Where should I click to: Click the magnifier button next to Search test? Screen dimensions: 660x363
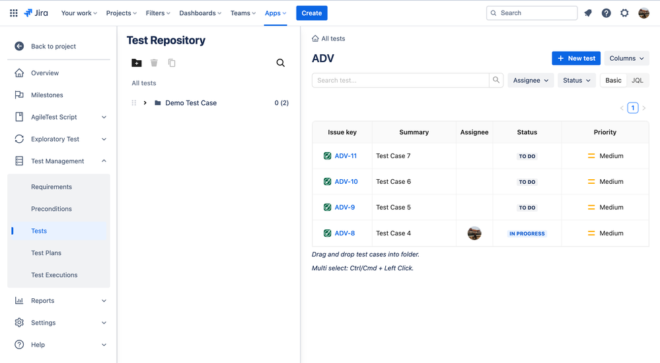(496, 80)
